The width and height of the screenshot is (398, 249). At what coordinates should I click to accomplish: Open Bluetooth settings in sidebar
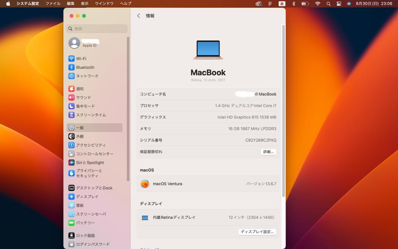point(94,68)
